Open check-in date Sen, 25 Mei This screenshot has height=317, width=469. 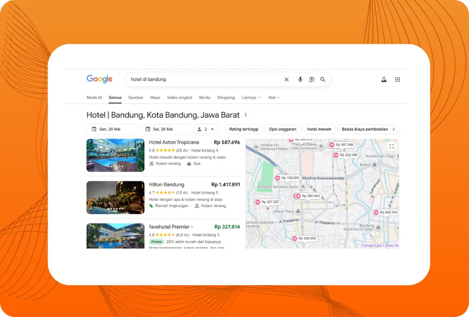click(x=112, y=129)
